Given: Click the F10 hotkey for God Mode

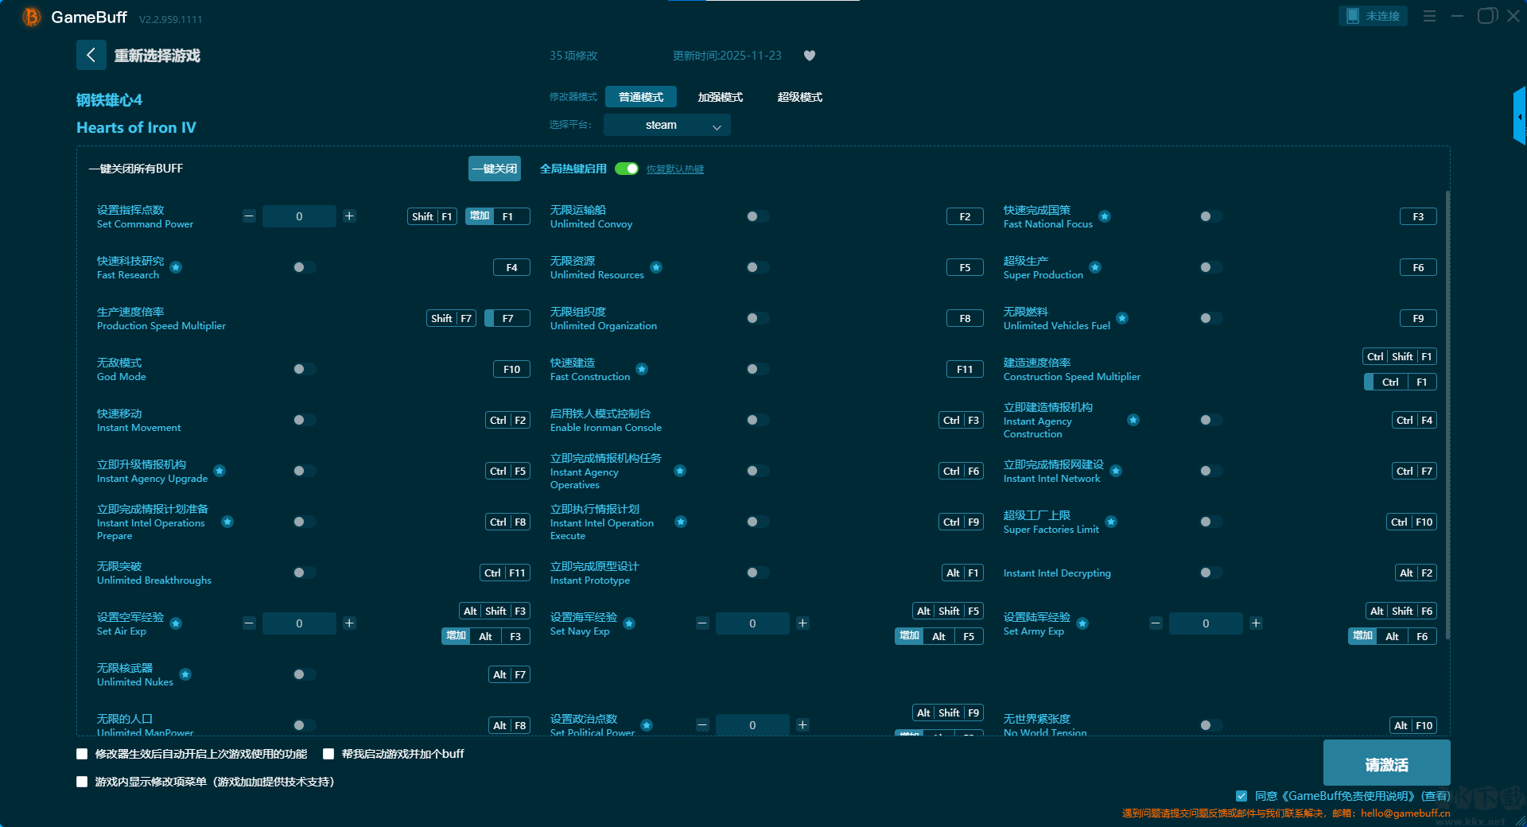Looking at the screenshot, I should click(511, 369).
